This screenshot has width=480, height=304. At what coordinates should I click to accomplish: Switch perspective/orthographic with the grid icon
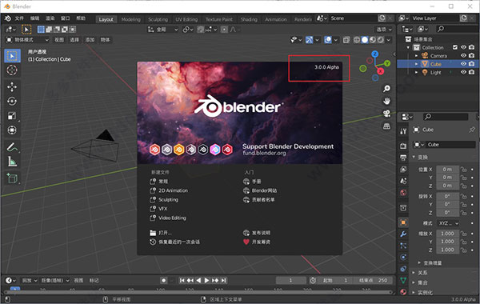(x=387, y=126)
